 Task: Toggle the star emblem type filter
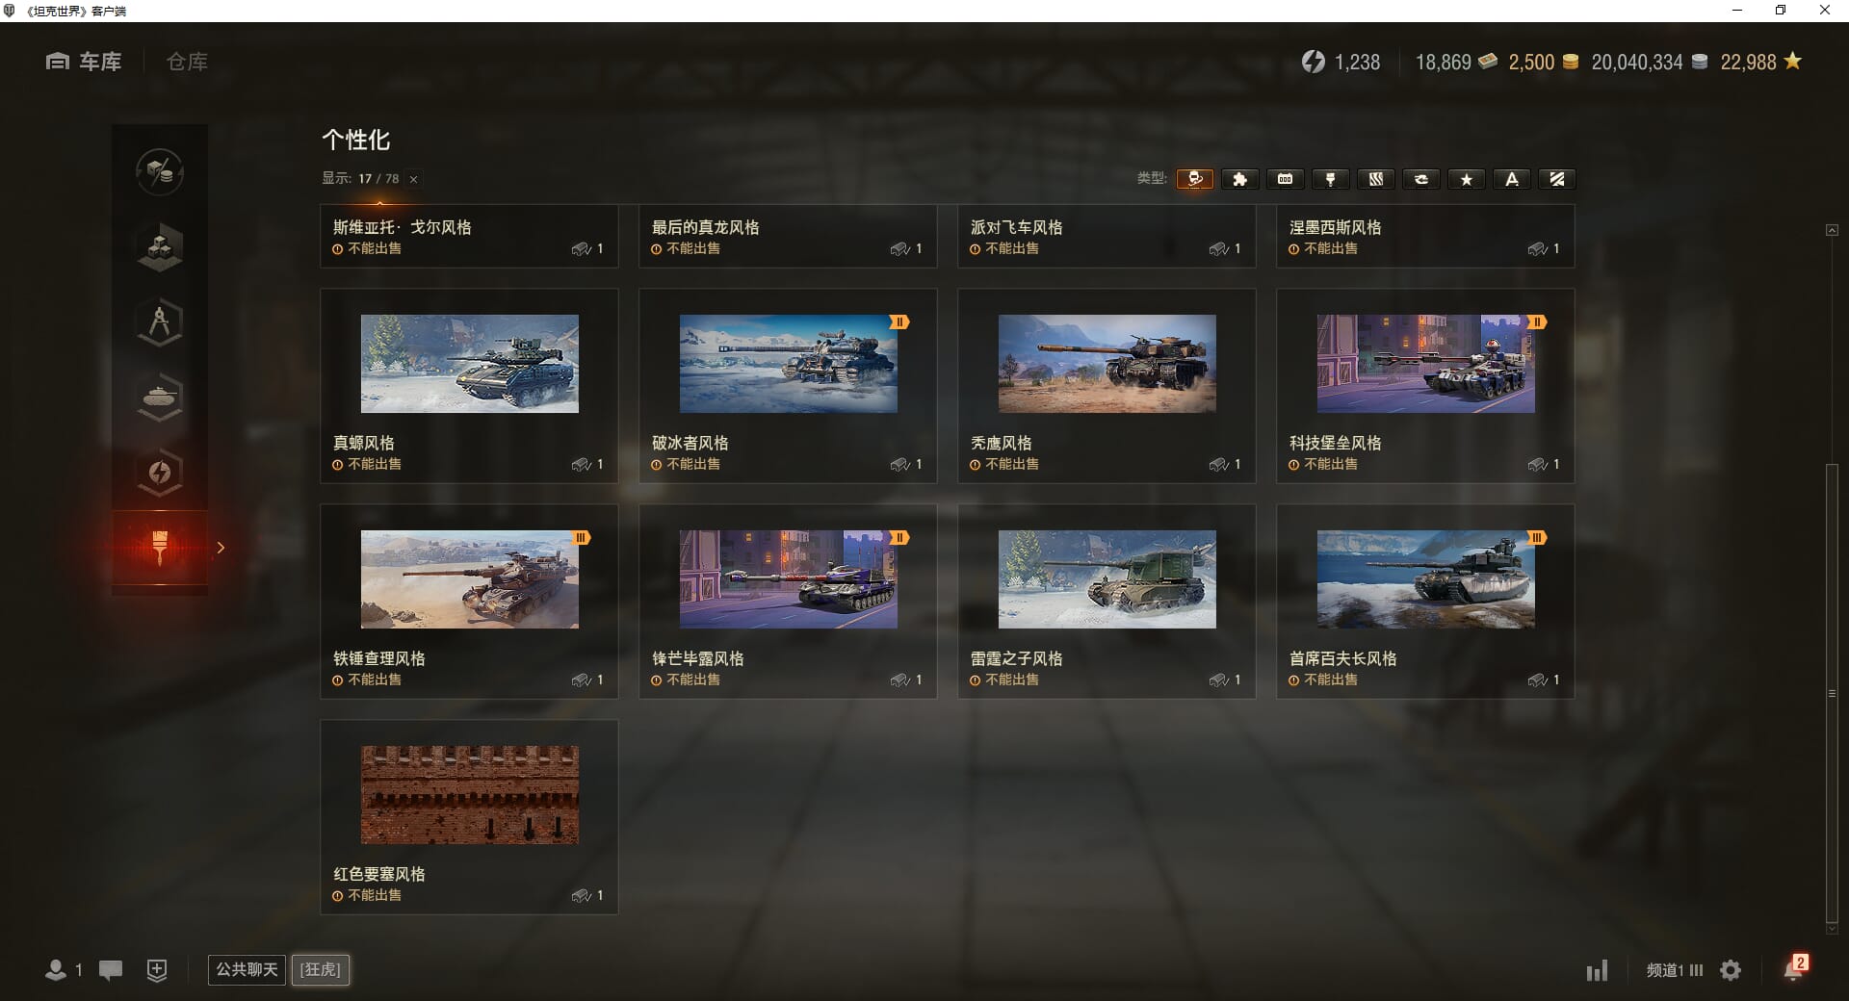(1466, 179)
